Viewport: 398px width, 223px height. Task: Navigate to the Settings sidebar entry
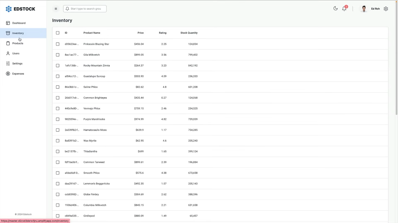17,63
